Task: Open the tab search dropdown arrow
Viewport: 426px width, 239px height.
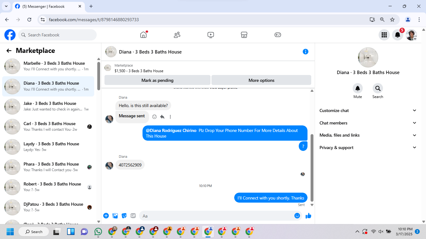Action: (x=6, y=6)
